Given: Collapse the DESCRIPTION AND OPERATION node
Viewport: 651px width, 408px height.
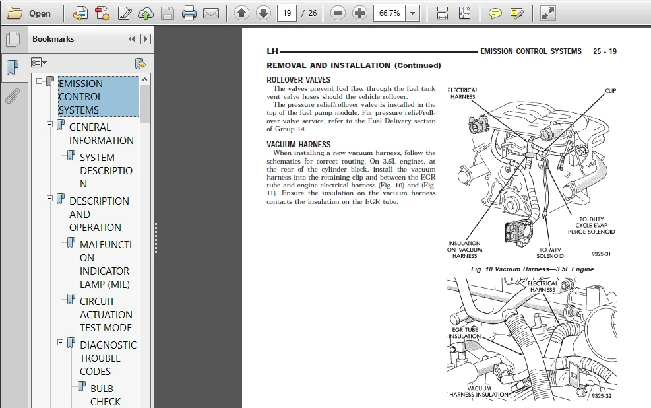Looking at the screenshot, I should coord(50,199).
